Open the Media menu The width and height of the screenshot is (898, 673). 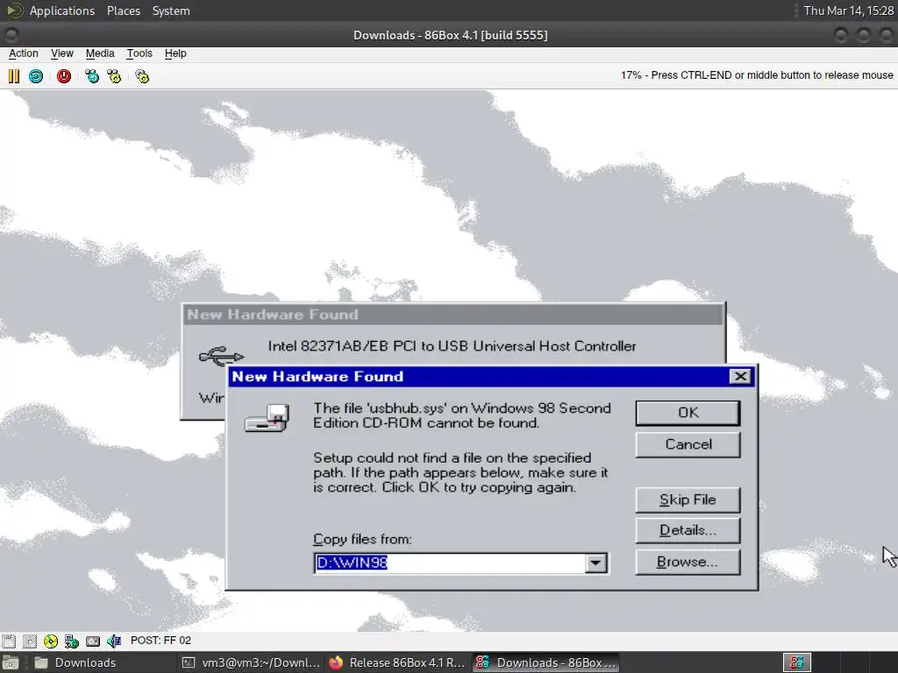tap(100, 53)
